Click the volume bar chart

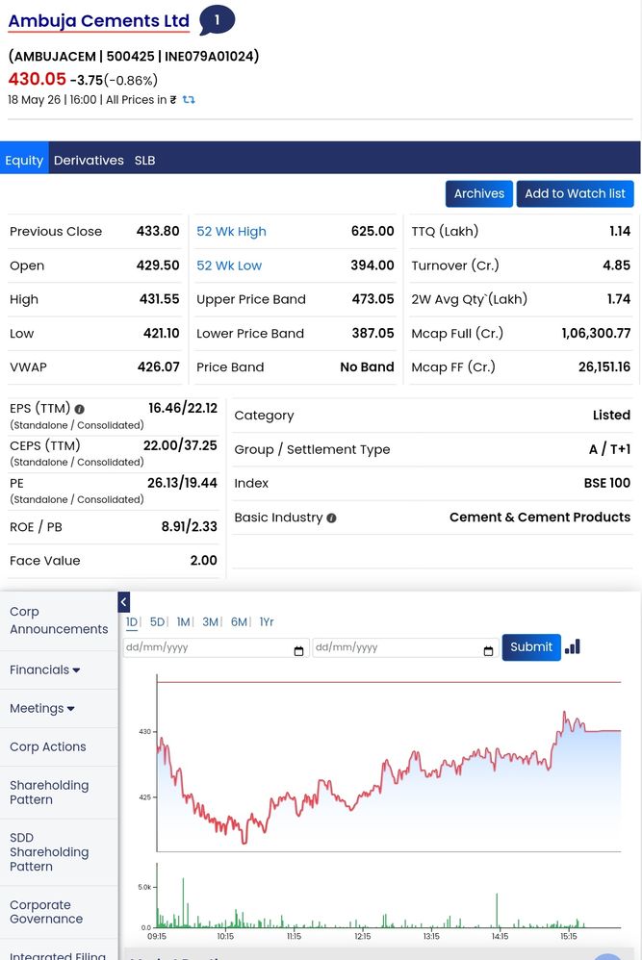[389, 896]
